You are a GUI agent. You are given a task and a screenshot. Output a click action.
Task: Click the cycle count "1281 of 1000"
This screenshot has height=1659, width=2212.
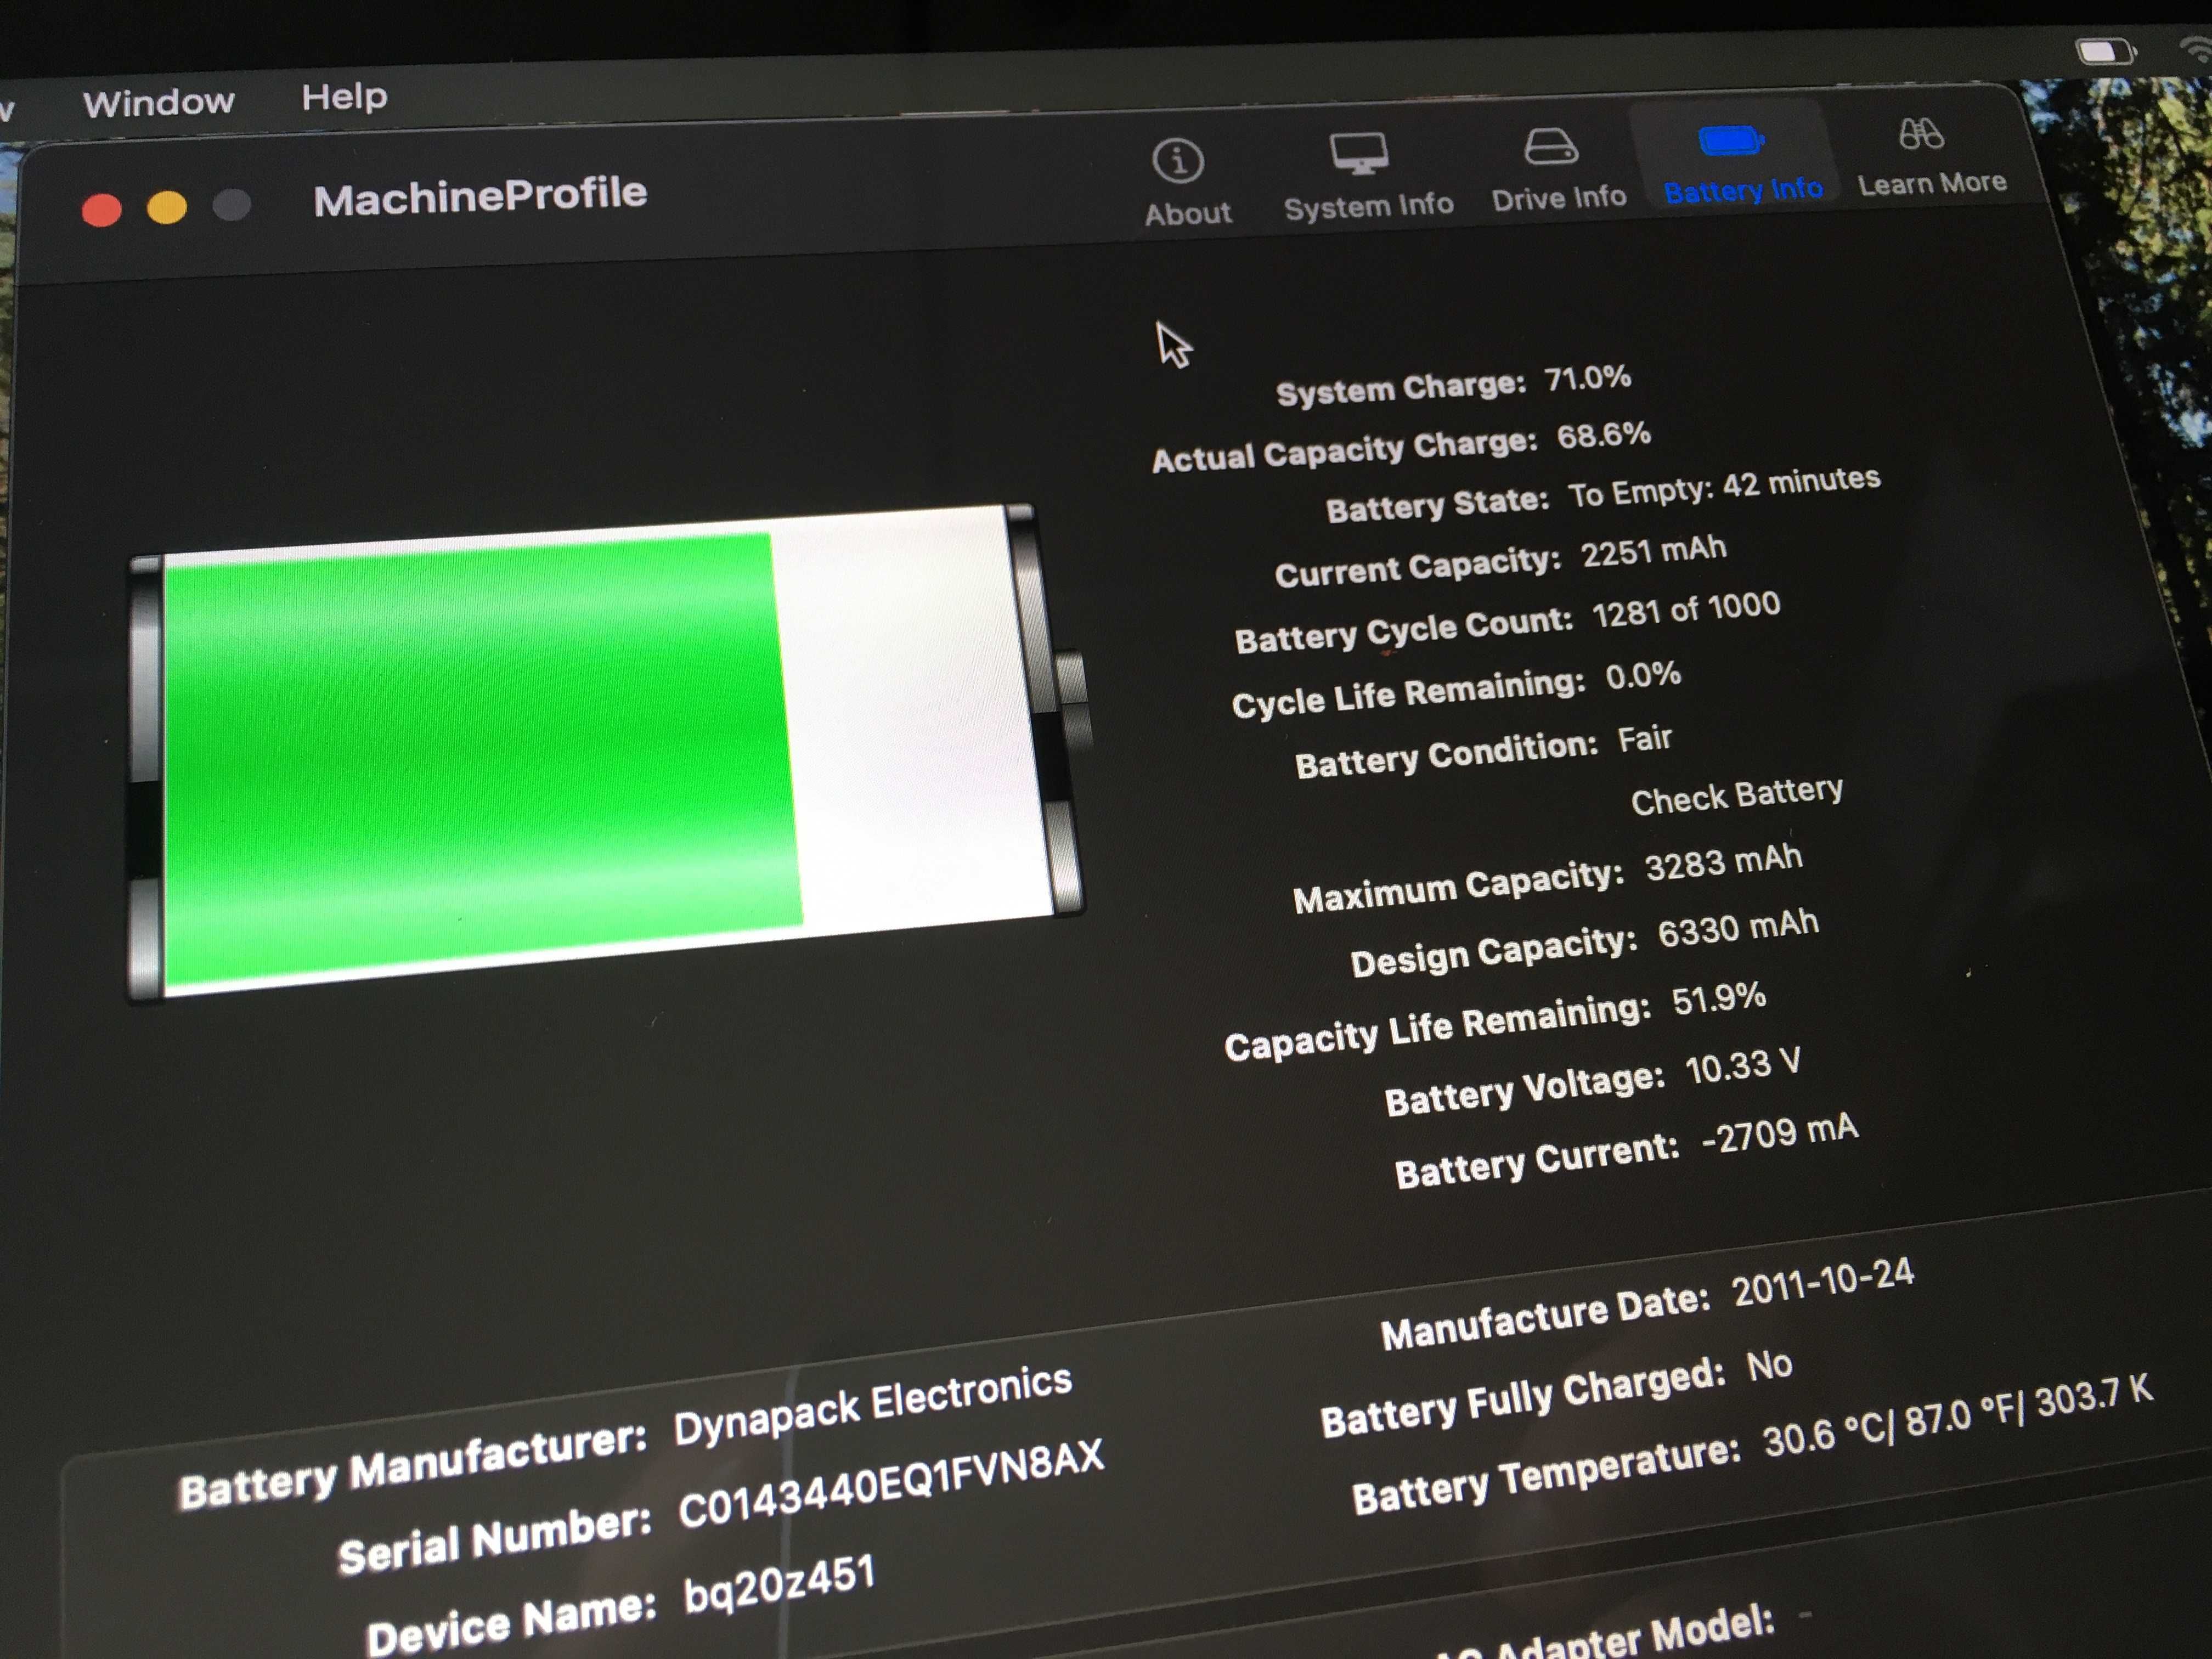[x=1685, y=609]
